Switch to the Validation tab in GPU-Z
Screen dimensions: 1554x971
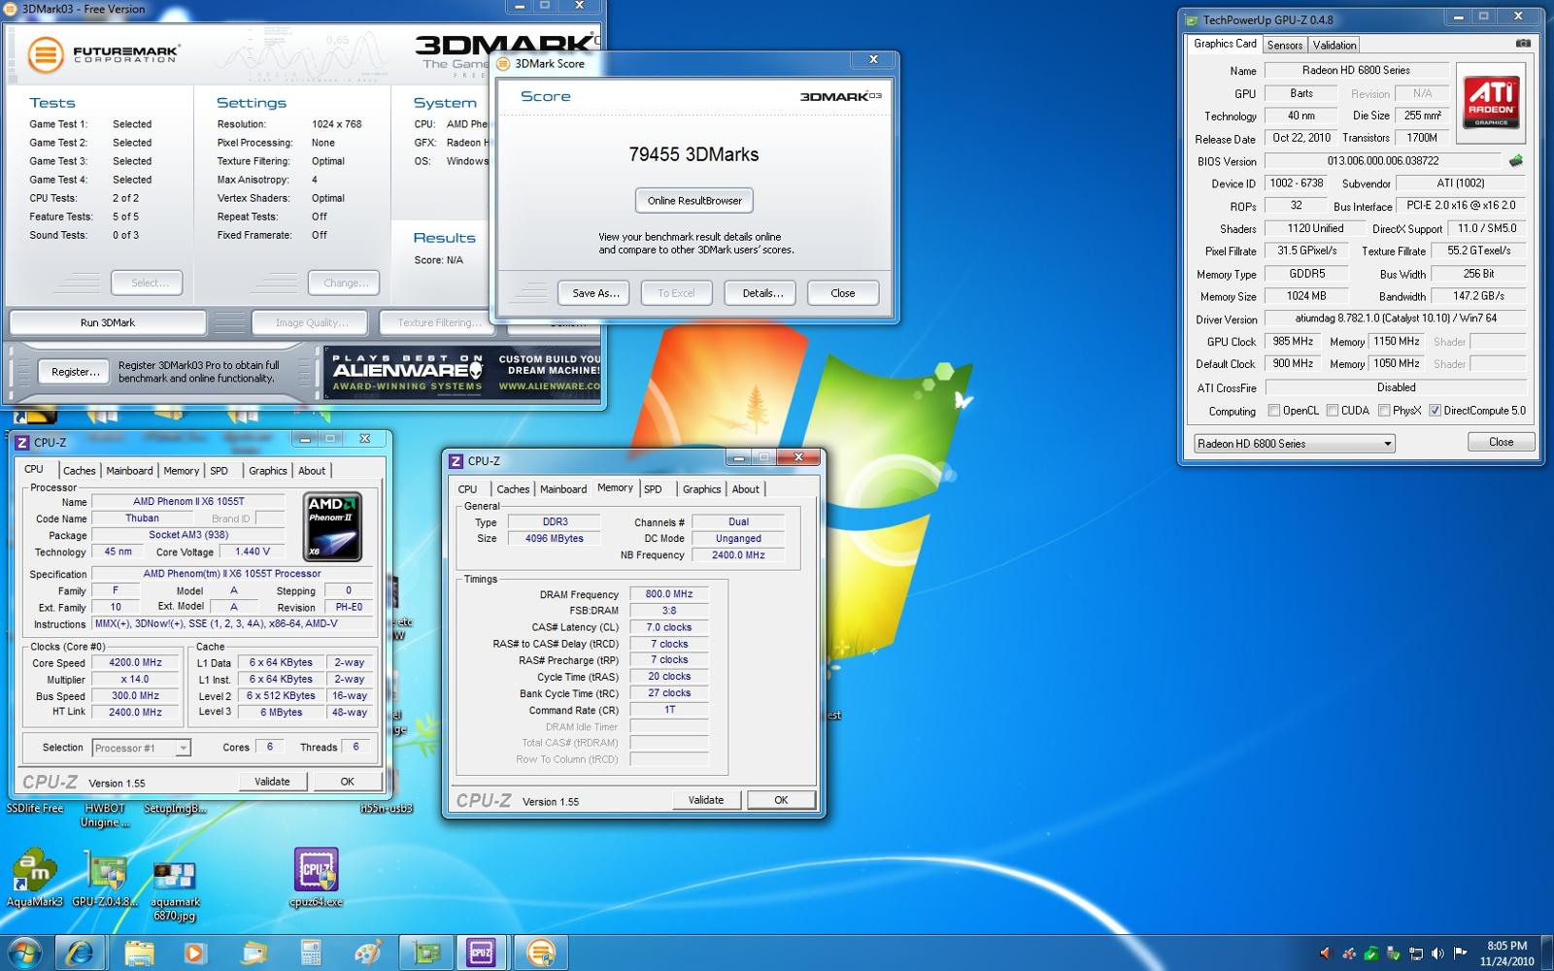pyautogui.click(x=1334, y=45)
